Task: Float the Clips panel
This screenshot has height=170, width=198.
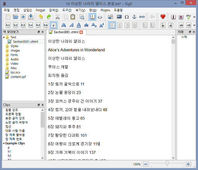Action: pos(39,105)
